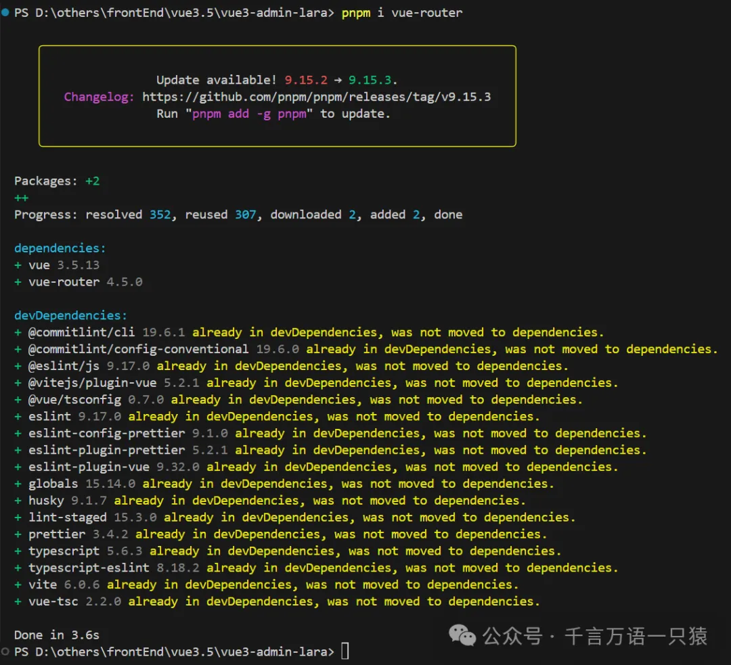Click the vue-tsc 2.2.0 package entry
731x665 pixels.
74,601
